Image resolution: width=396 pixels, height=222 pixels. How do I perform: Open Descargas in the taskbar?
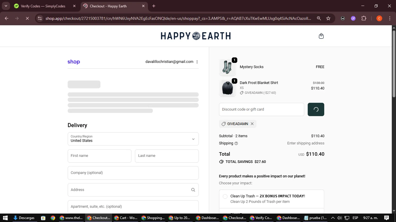point(24,218)
